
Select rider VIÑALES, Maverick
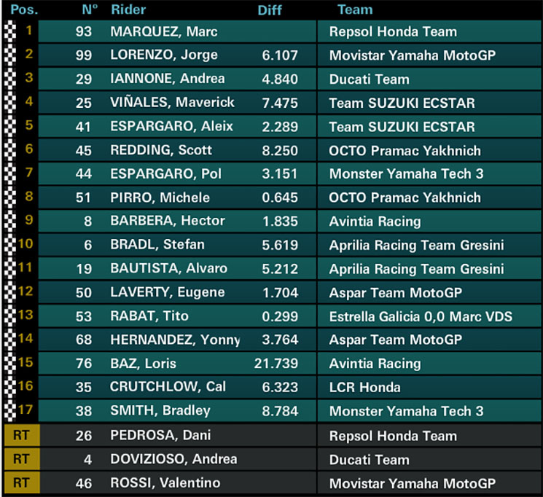click(172, 103)
